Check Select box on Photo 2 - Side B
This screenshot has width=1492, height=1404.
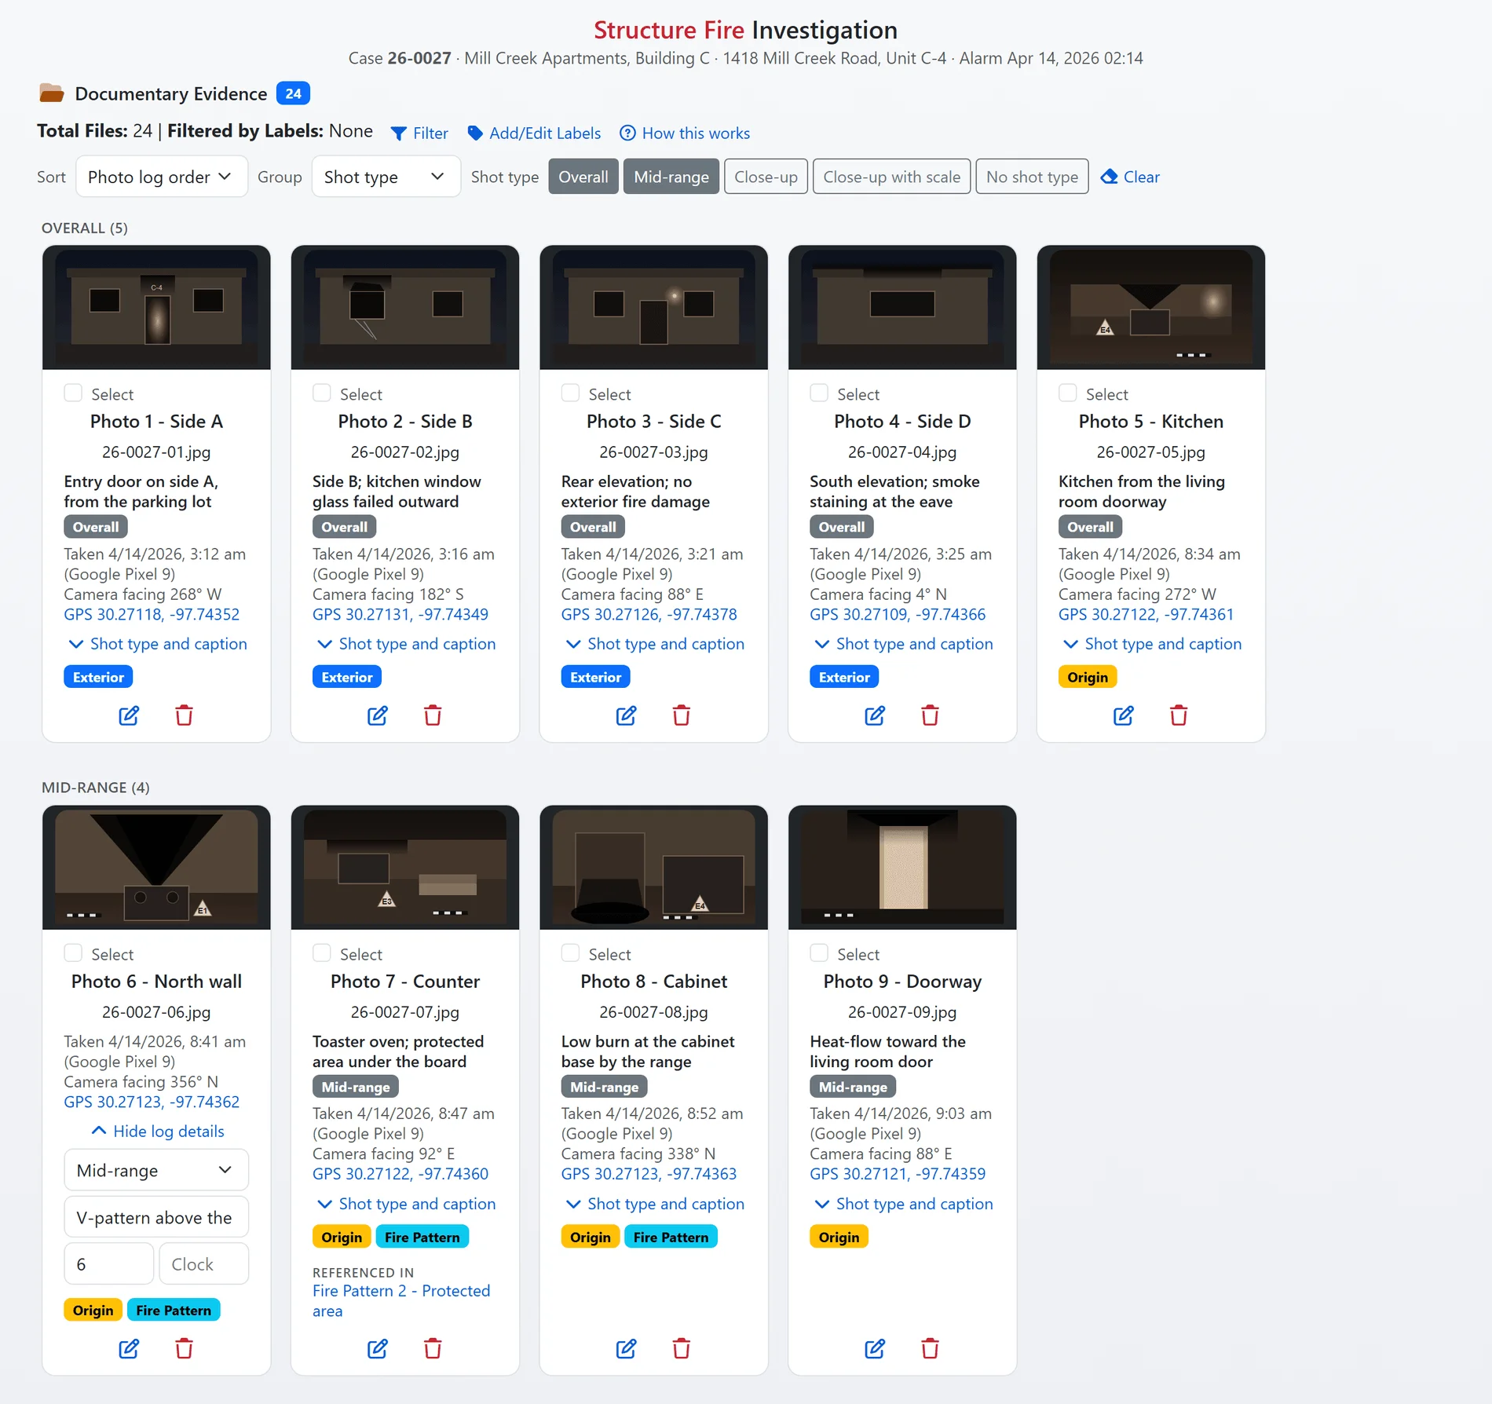[x=322, y=393]
